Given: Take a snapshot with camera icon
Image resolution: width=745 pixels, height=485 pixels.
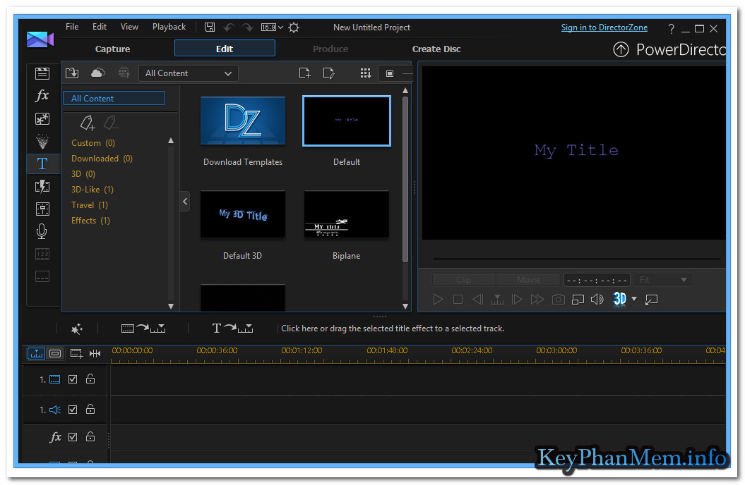Looking at the screenshot, I should click(559, 300).
